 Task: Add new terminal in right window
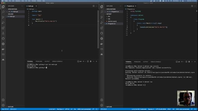(x=182, y=62)
